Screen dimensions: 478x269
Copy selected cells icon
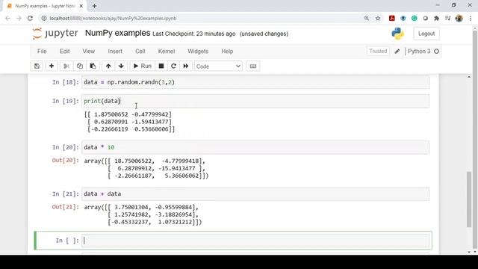click(80, 67)
